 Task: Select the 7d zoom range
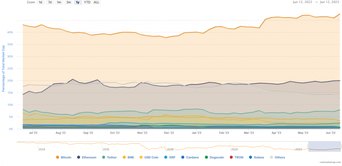[50, 3]
